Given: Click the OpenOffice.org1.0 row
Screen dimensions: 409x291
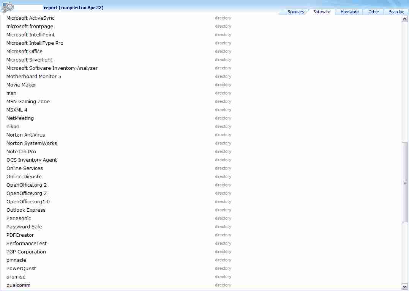Looking at the screenshot, I should (28, 202).
